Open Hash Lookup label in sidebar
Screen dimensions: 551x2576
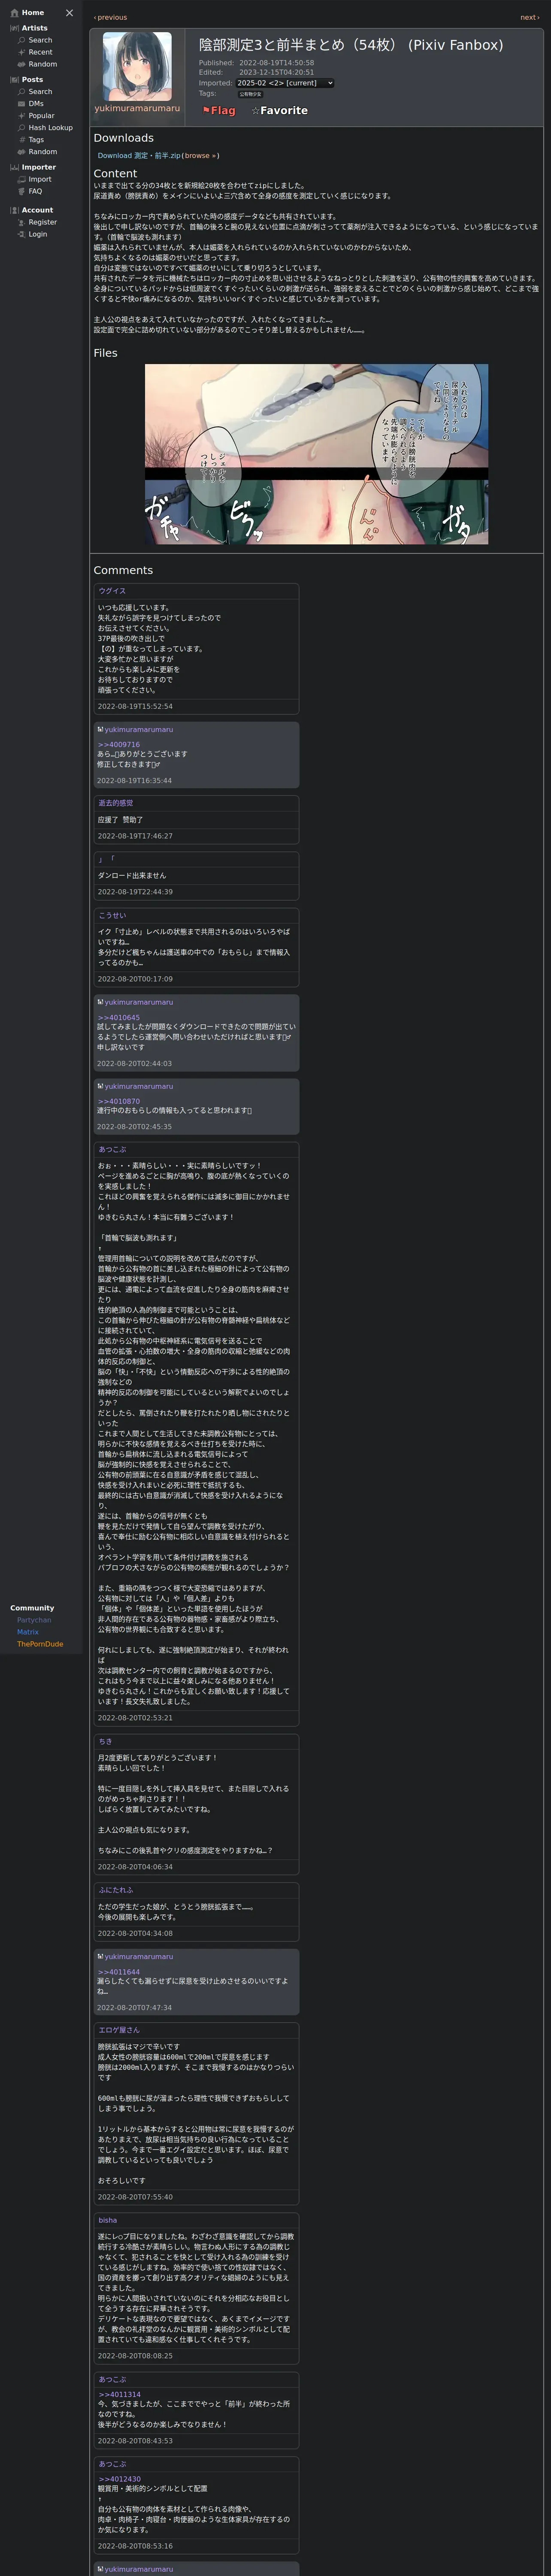[x=50, y=128]
